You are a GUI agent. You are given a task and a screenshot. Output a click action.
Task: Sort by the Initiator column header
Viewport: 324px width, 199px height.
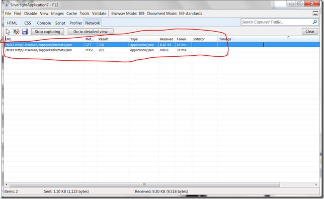coord(205,39)
